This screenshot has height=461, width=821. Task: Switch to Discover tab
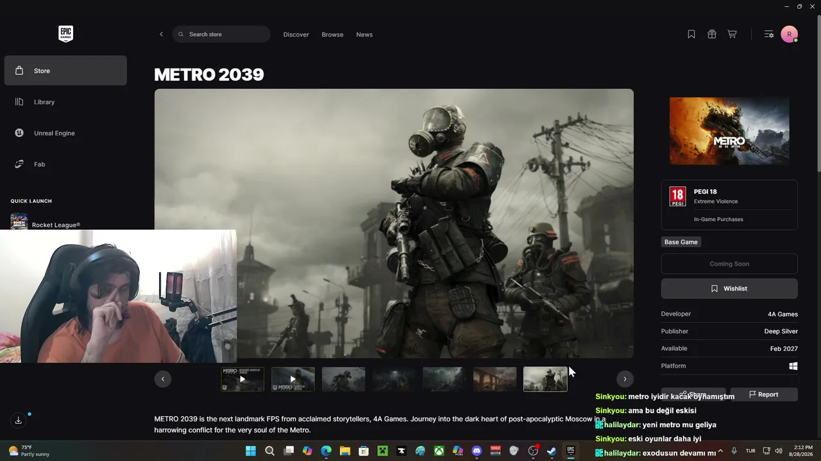pyautogui.click(x=296, y=35)
